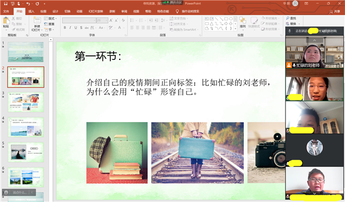Screen dimensions: 345x202
Task: Open the 排列 arrange tool
Action: 243,22
